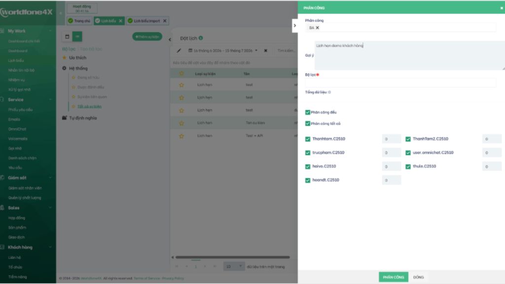The image size is (505, 284).
Task: Switch to Lịch biểu import tab
Action: (146, 21)
